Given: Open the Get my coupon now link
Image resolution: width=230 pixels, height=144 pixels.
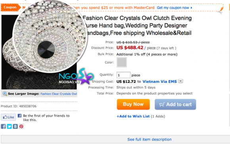Looking at the screenshot, I should click(174, 8).
